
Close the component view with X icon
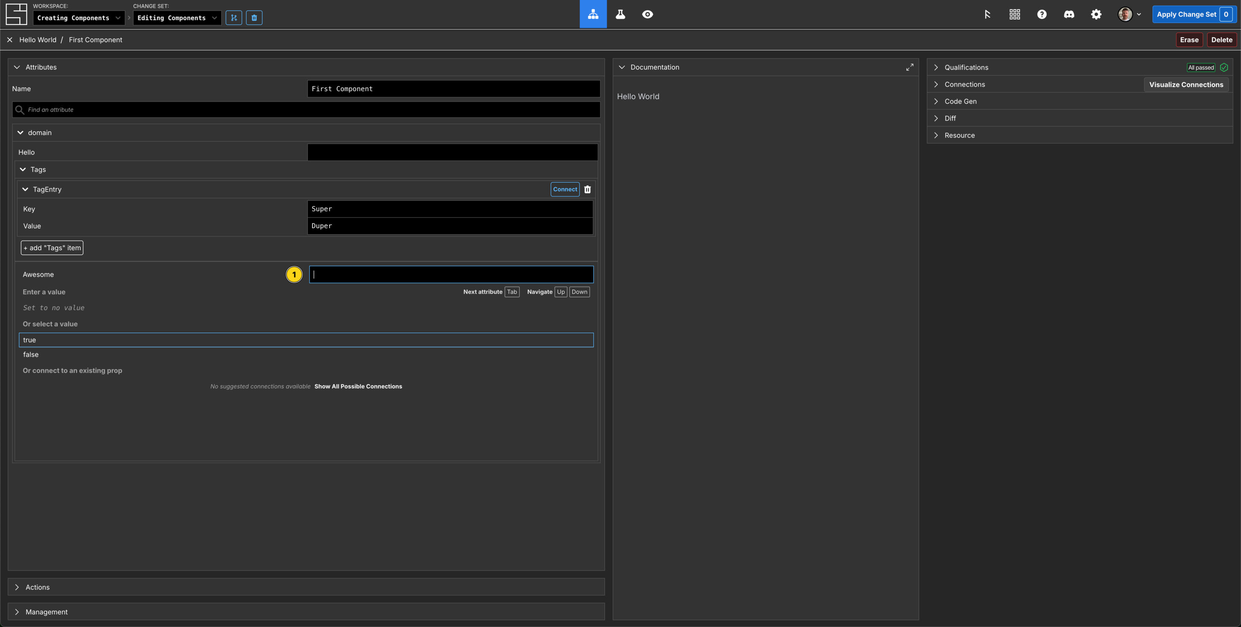coord(10,40)
